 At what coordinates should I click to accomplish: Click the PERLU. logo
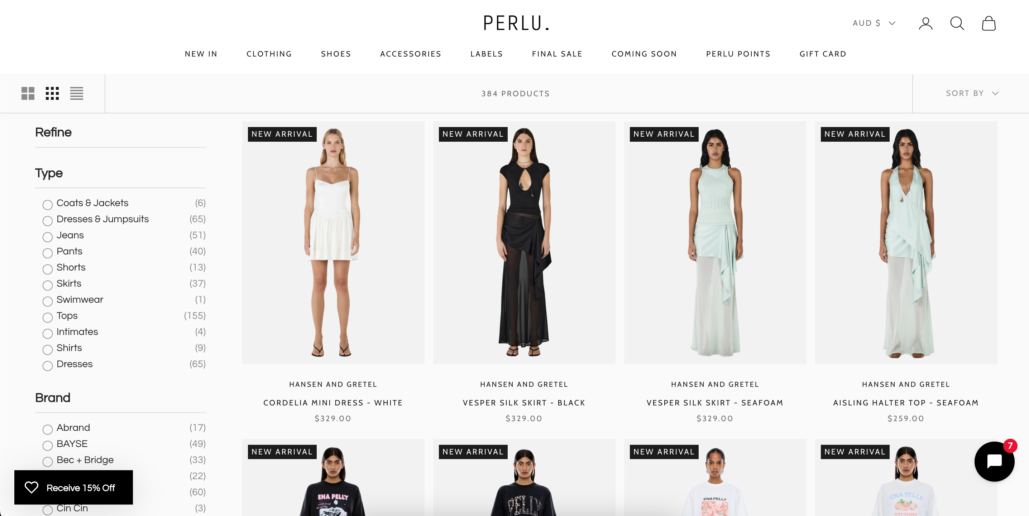(516, 23)
